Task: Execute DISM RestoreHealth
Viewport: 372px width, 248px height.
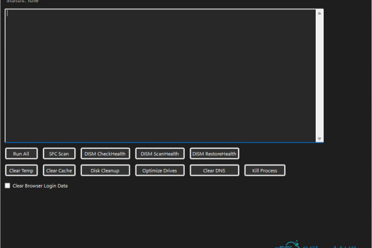Action: [x=214, y=153]
